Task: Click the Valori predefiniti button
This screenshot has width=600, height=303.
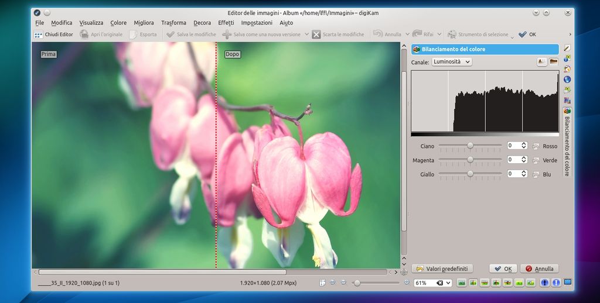Action: pyautogui.click(x=442, y=268)
